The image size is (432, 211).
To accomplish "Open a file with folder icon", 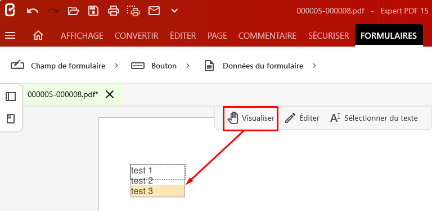I will pyautogui.click(x=73, y=11).
